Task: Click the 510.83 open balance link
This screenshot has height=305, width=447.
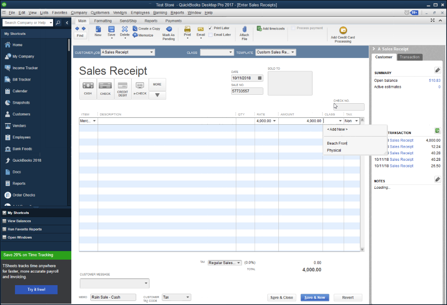Action: tap(434, 80)
